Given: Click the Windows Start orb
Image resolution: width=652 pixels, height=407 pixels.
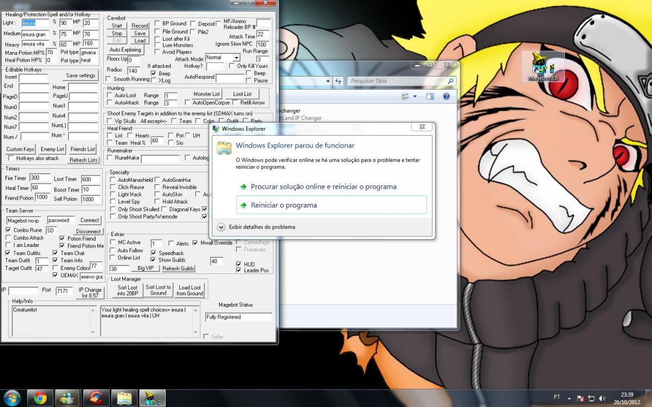Looking at the screenshot, I should [x=11, y=398].
